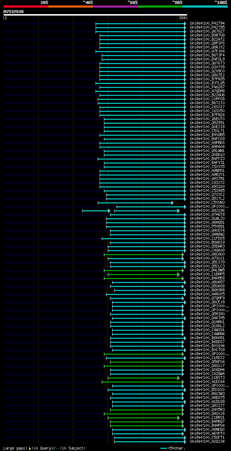Select label UniRef100_A1EC64
This screenshot has width=231, height=451.
[207, 382]
